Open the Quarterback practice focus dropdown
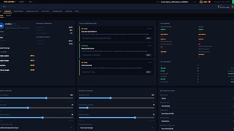This screenshot has width=234, height=131. (197, 113)
